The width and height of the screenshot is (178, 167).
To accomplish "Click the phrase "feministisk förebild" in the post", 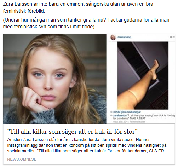I will pyautogui.click(x=24, y=11).
